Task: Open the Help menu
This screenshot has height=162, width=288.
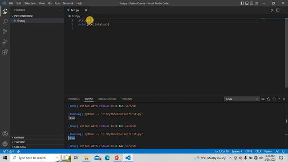Action: (x=79, y=3)
